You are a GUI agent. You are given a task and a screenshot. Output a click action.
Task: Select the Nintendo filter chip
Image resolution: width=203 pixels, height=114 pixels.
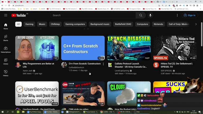pyautogui.click(x=158, y=24)
